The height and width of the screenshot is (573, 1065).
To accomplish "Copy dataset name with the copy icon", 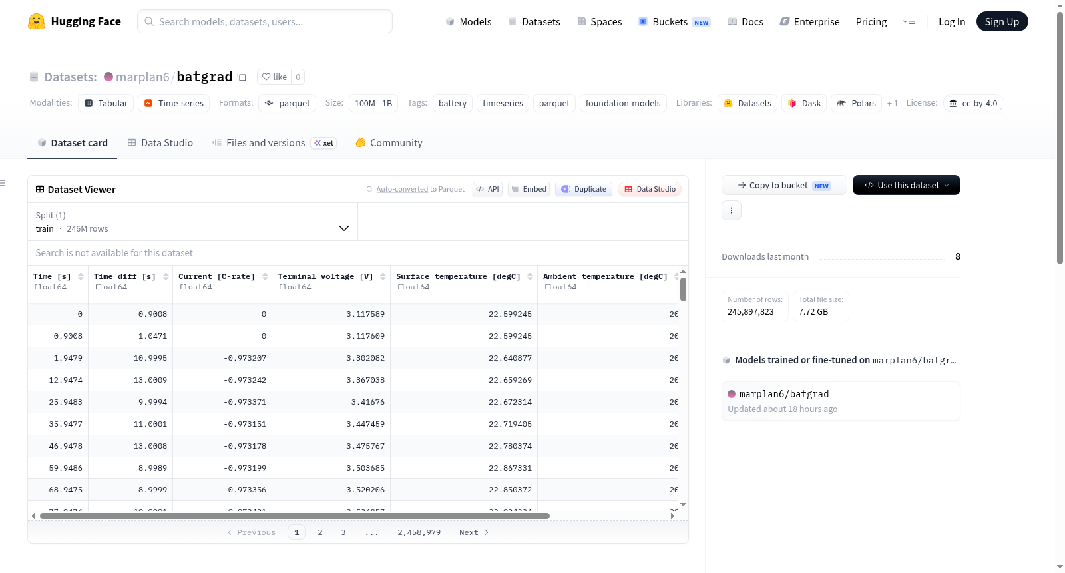I will 242,77.
